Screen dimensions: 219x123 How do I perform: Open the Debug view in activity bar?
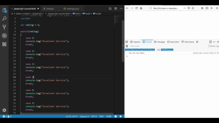point(4,36)
